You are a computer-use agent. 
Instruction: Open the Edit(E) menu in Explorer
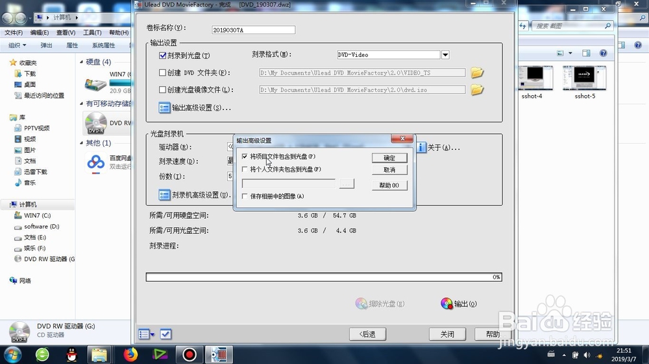[x=40, y=32]
